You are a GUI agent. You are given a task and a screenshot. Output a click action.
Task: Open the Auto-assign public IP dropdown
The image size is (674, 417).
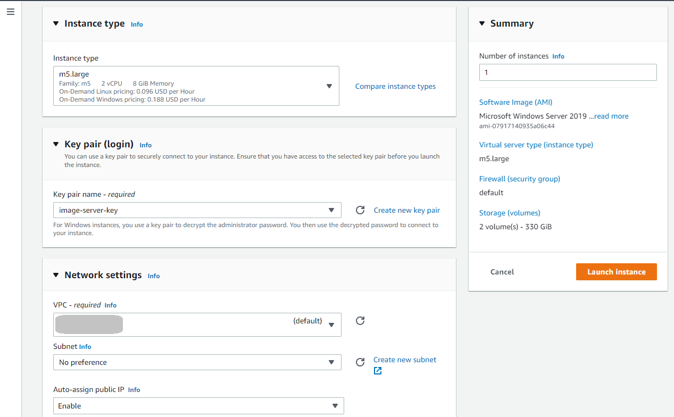pyautogui.click(x=198, y=406)
